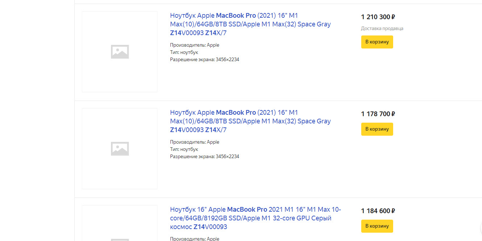Screen dimensions: 482x241
Task: Add the 1 184 600 ₽ MacBook to cart
Action: tap(377, 226)
